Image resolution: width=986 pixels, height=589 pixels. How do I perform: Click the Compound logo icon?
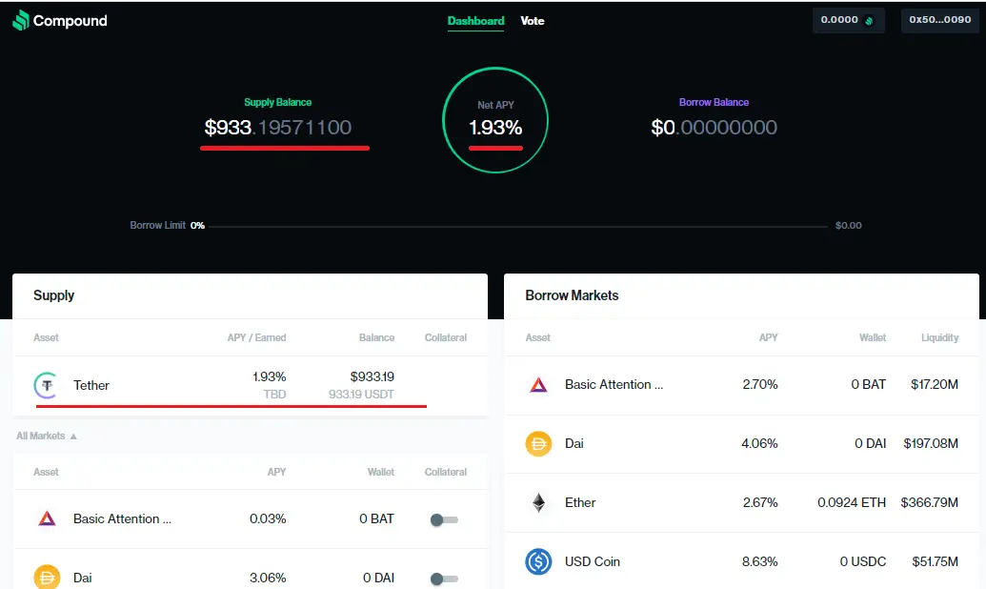21,20
